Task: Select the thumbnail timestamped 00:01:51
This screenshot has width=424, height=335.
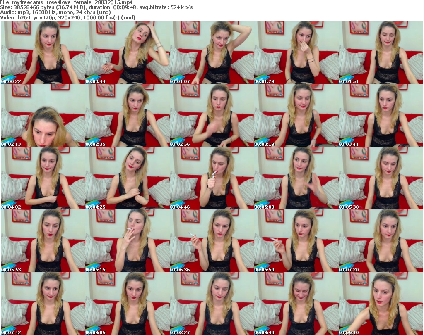Action: (x=381, y=52)
